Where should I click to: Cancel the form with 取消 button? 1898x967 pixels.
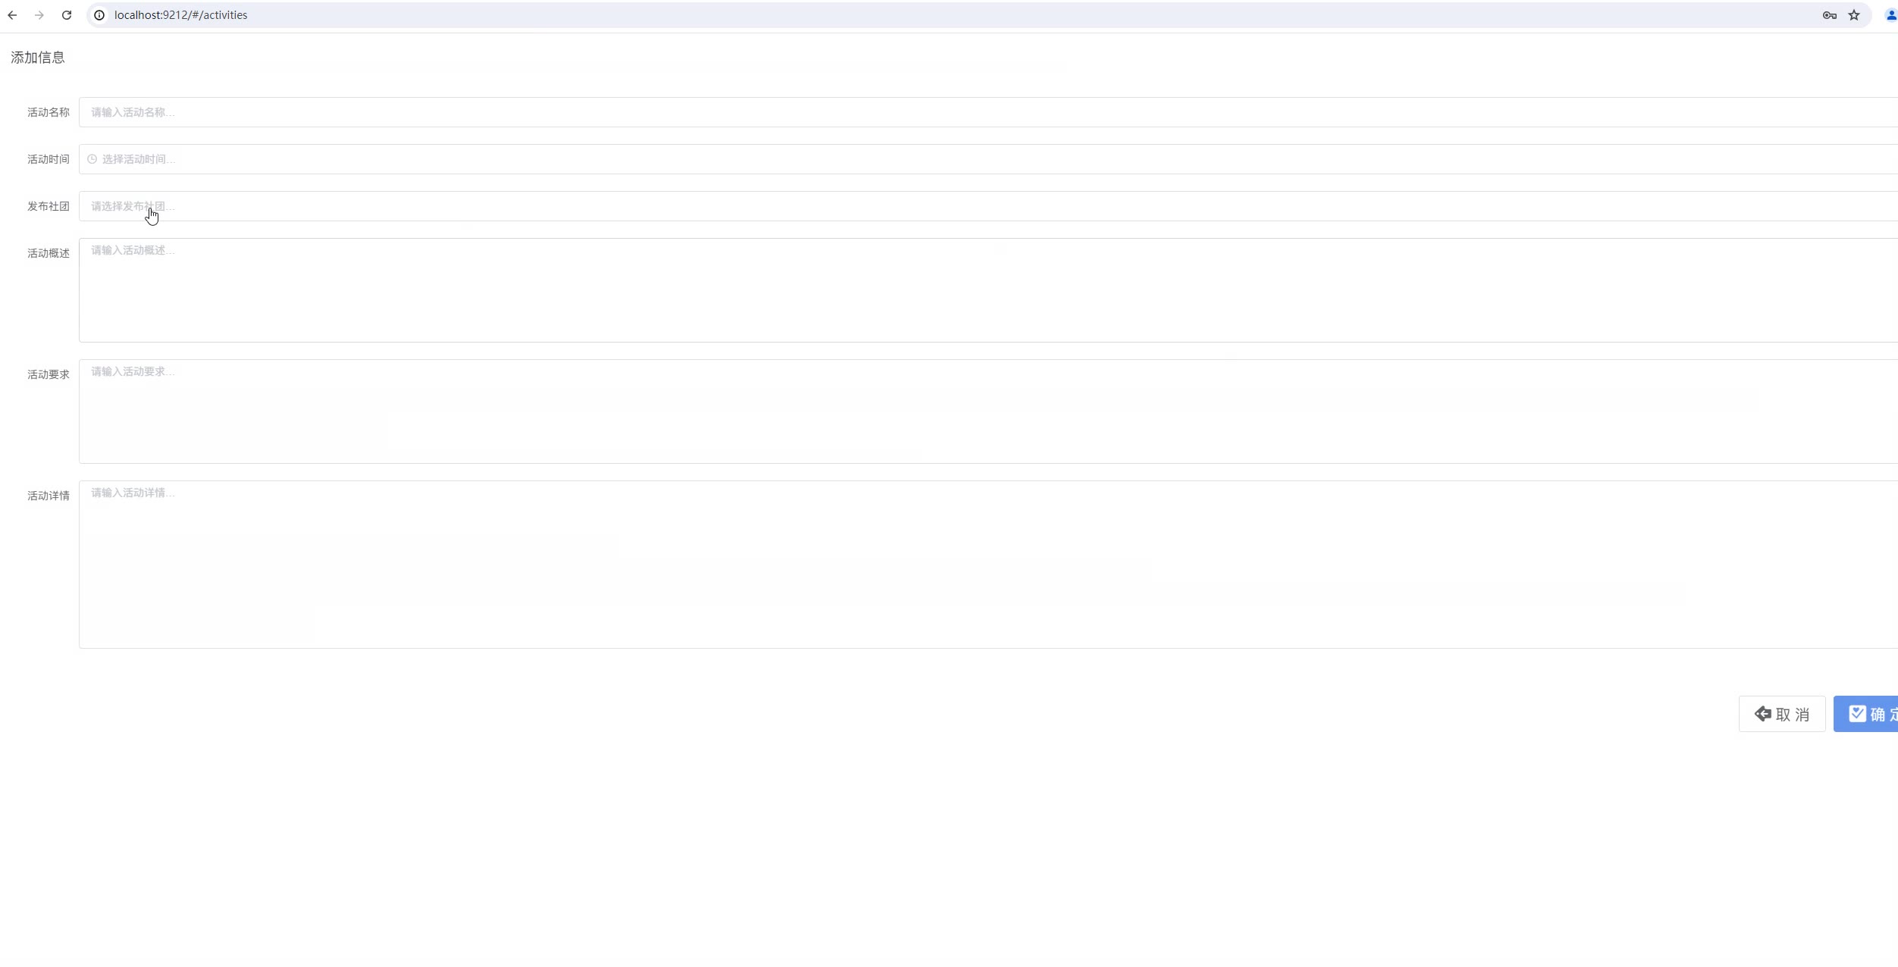(1782, 714)
